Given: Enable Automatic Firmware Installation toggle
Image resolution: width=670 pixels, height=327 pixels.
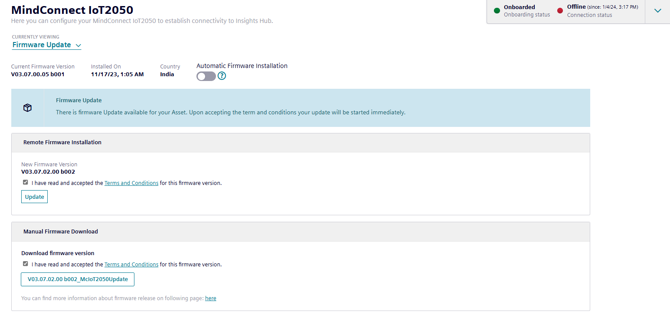Looking at the screenshot, I should (x=206, y=76).
